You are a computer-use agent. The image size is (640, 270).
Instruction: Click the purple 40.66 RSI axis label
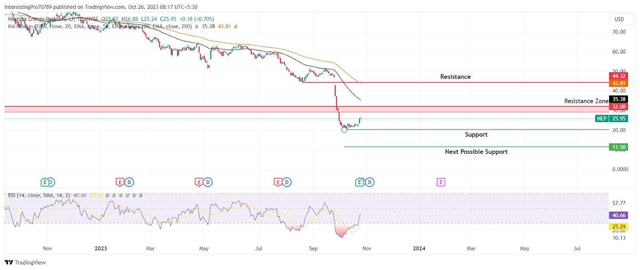pyautogui.click(x=618, y=215)
